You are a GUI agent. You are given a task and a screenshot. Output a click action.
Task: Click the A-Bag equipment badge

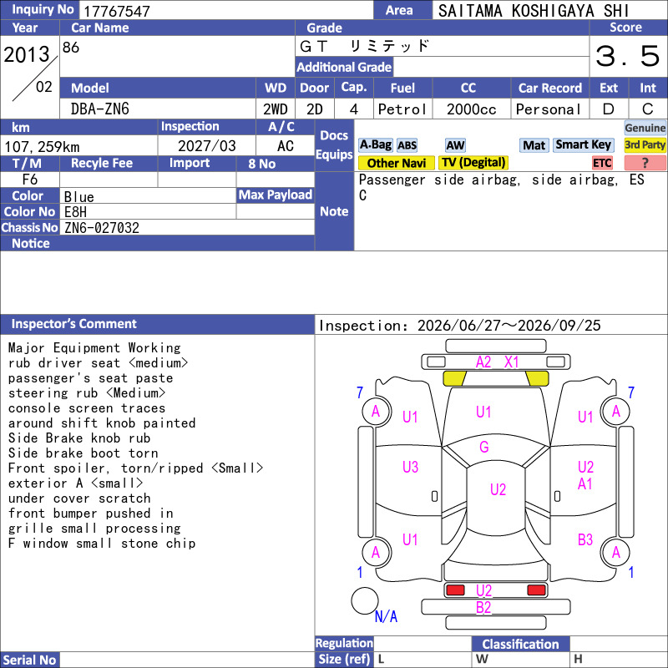coord(375,145)
